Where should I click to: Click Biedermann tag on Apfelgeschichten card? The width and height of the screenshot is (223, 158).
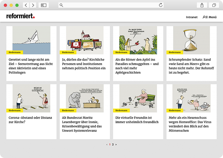pos(121,52)
